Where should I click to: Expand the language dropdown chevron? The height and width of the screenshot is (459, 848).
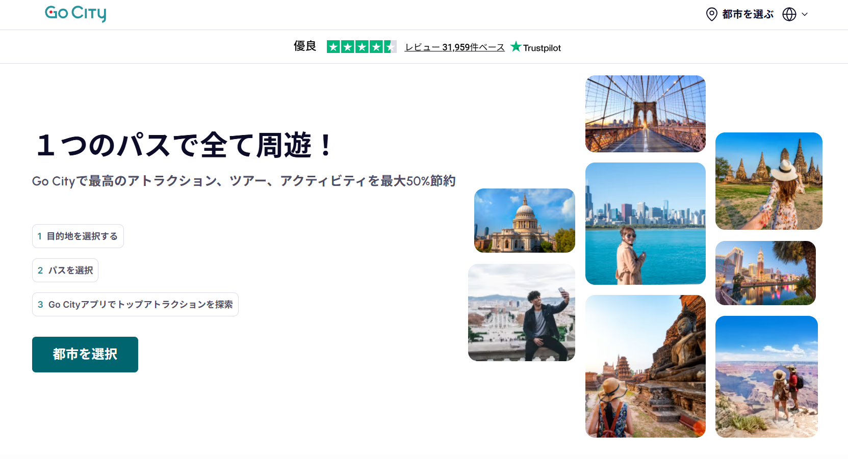click(805, 14)
